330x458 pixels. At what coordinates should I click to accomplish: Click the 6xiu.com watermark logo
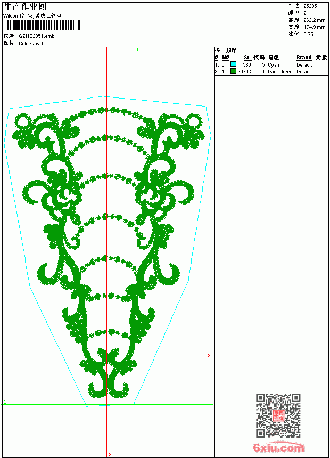pos(278,447)
